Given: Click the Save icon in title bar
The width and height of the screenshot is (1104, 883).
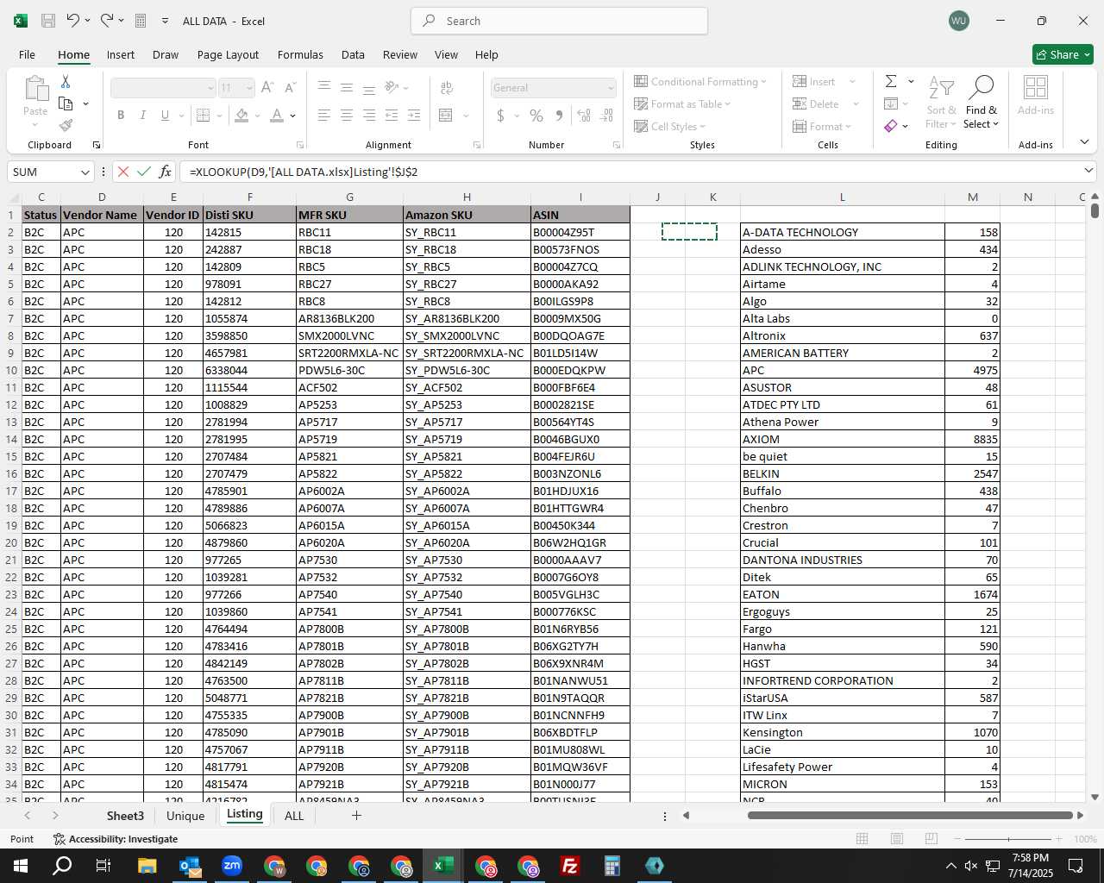Looking at the screenshot, I should [x=48, y=21].
